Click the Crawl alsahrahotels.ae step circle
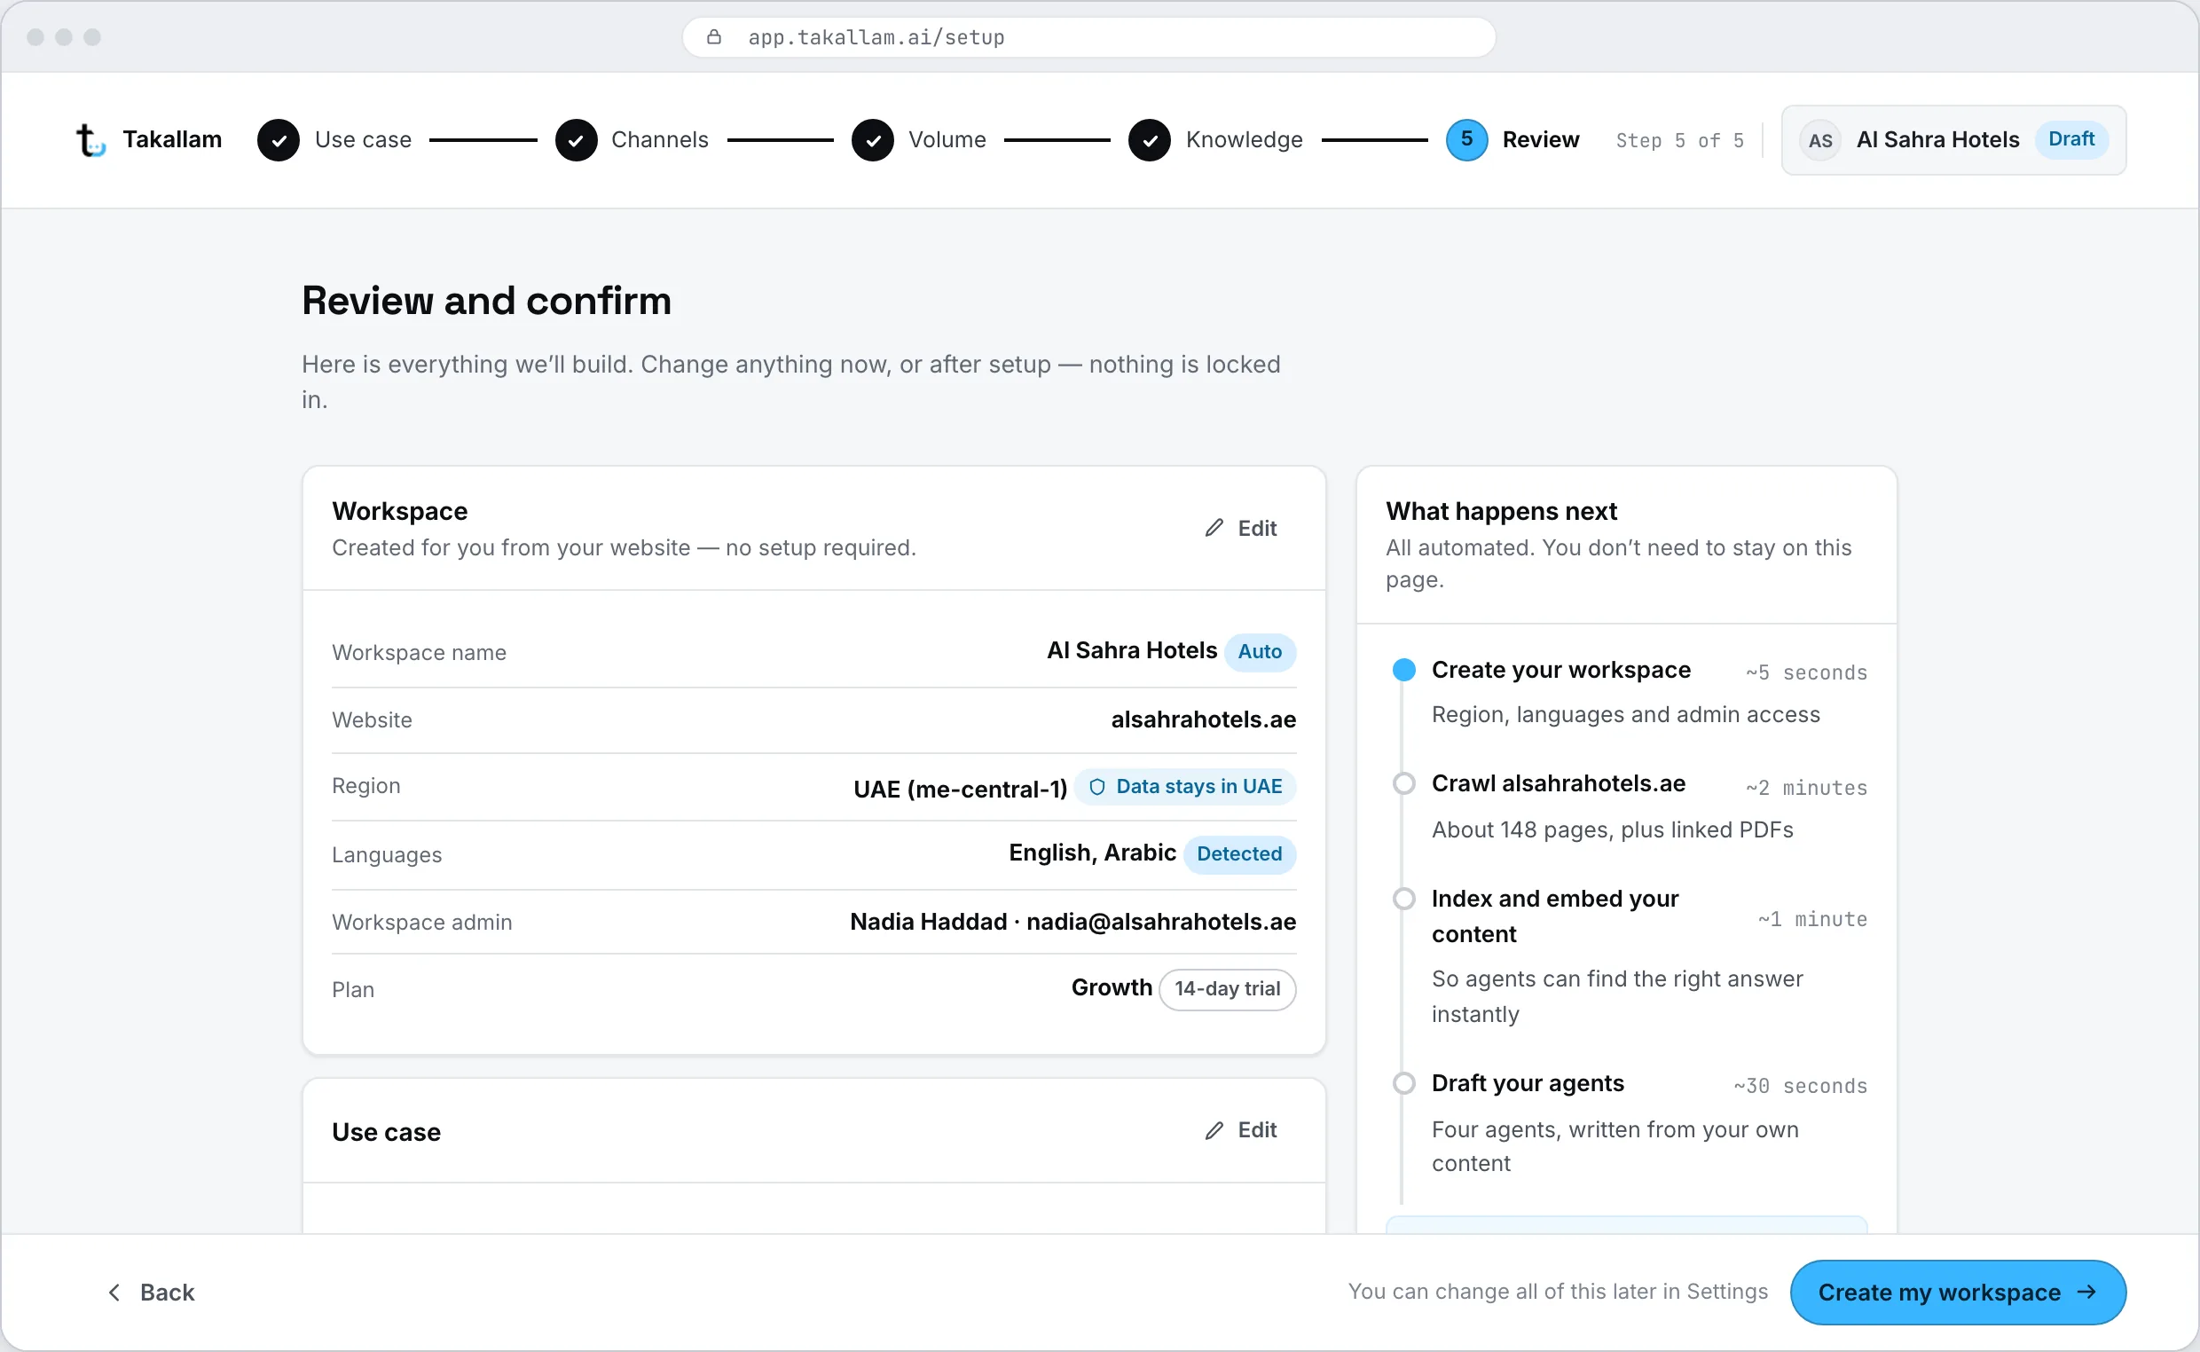Image resolution: width=2200 pixels, height=1352 pixels. [1404, 783]
